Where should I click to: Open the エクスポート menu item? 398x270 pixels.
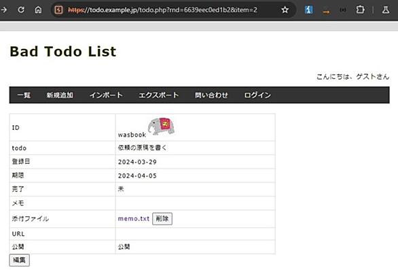159,95
